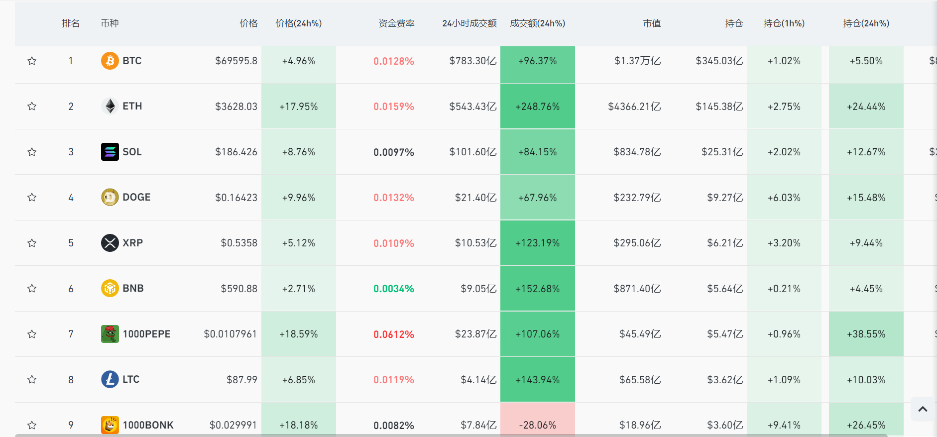937x437 pixels.
Task: Click the Bitcoin BTC coin icon
Action: click(x=110, y=61)
